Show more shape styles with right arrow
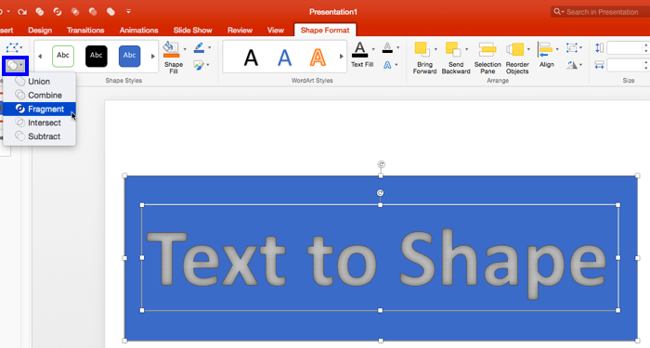Screen dimensions: 650x348 153,57
